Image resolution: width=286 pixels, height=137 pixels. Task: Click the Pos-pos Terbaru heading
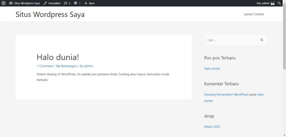220,58
